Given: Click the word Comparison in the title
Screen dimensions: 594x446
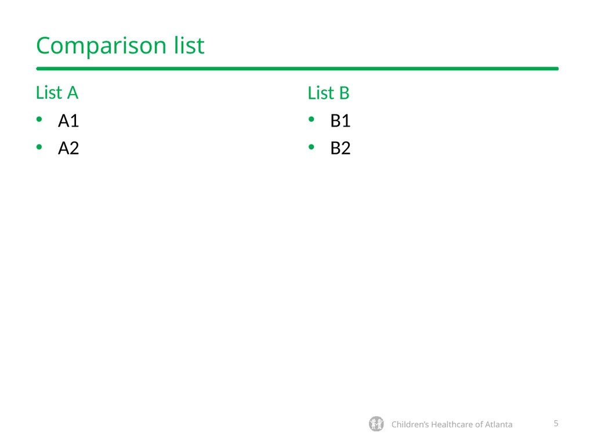Looking at the screenshot, I should (101, 46).
